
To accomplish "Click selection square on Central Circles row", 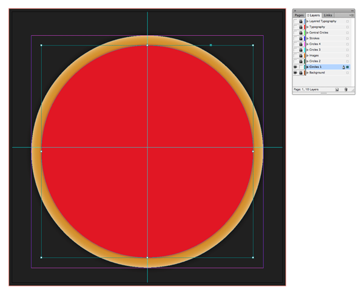I will point(348,33).
